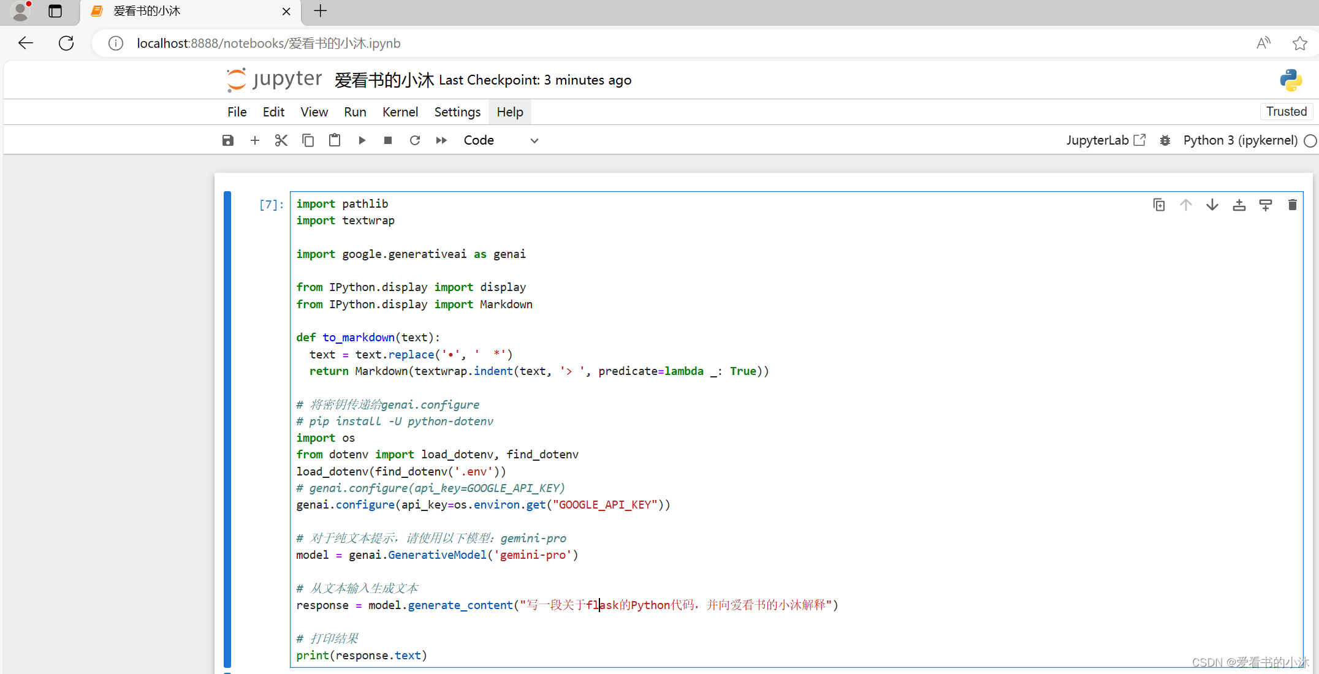
Task: View site information icon in address bar
Action: [116, 44]
